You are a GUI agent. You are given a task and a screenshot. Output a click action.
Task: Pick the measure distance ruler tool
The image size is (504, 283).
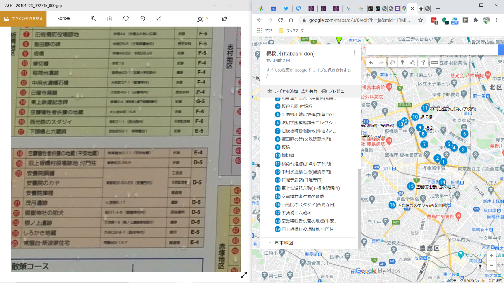click(434, 62)
